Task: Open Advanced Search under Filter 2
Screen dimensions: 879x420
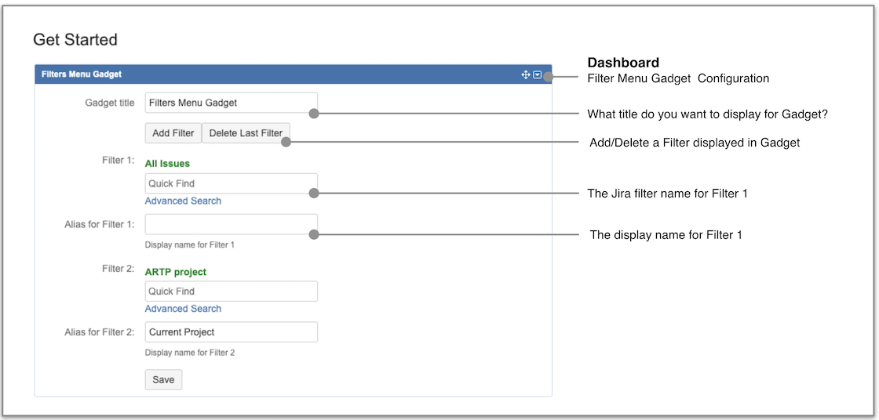Action: (x=183, y=309)
